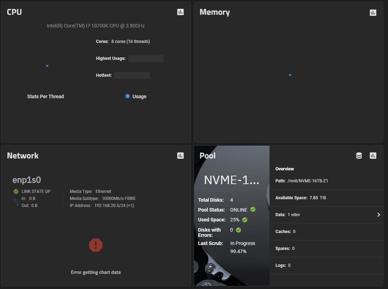This screenshot has width=388, height=289.
Task: Click the Overview heading in Pool card
Action: [x=285, y=169]
